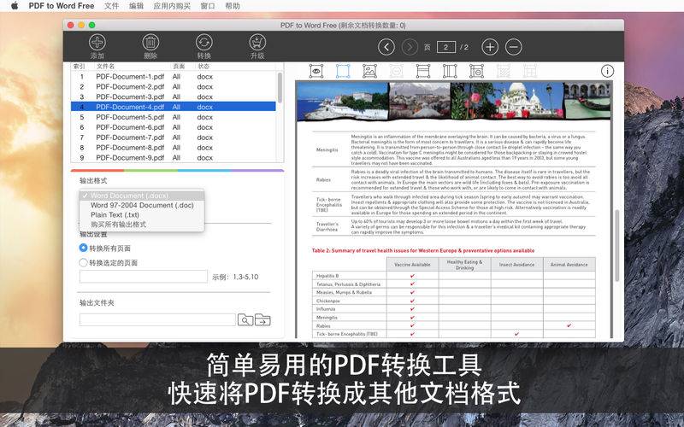Open the 升级 (Upgrade) cart icon
The height and width of the screenshot is (427, 684).
[x=257, y=42]
